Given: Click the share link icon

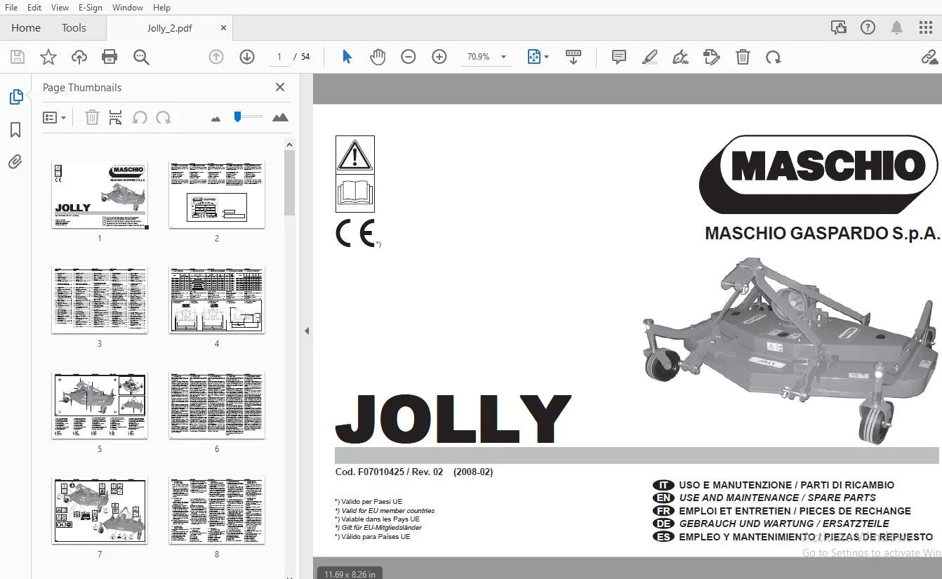Looking at the screenshot, I should pos(929,57).
